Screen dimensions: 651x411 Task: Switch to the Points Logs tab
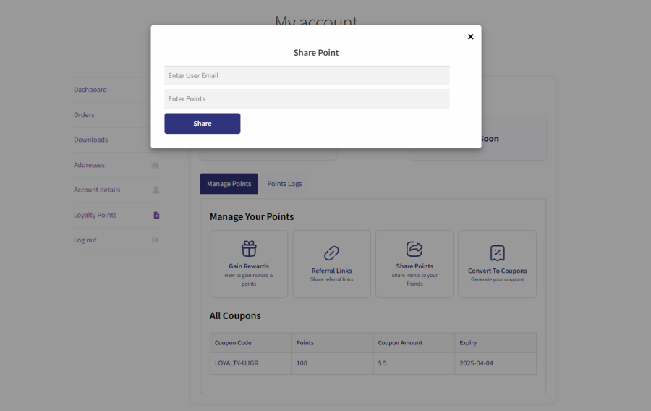[x=284, y=184]
